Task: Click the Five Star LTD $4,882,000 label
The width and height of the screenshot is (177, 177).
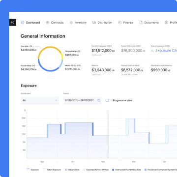Action: tap(29, 48)
